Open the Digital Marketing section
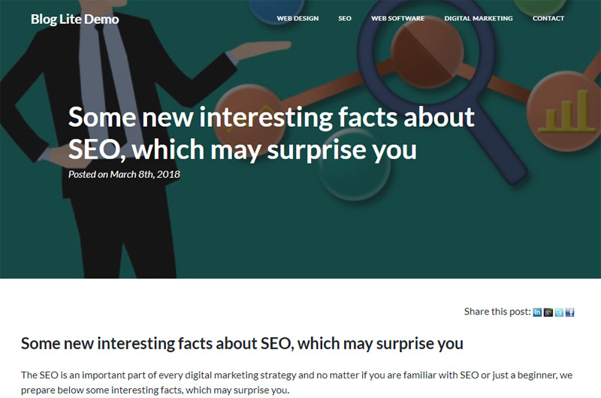Image resolution: width=601 pixels, height=398 pixels. [x=479, y=19]
